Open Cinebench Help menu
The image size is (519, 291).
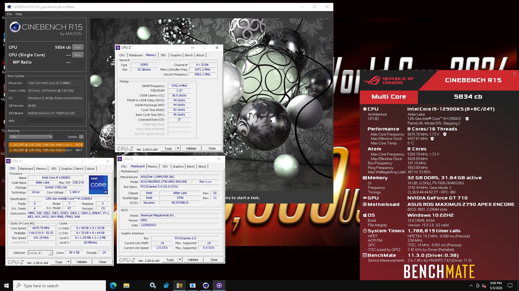coord(19,14)
